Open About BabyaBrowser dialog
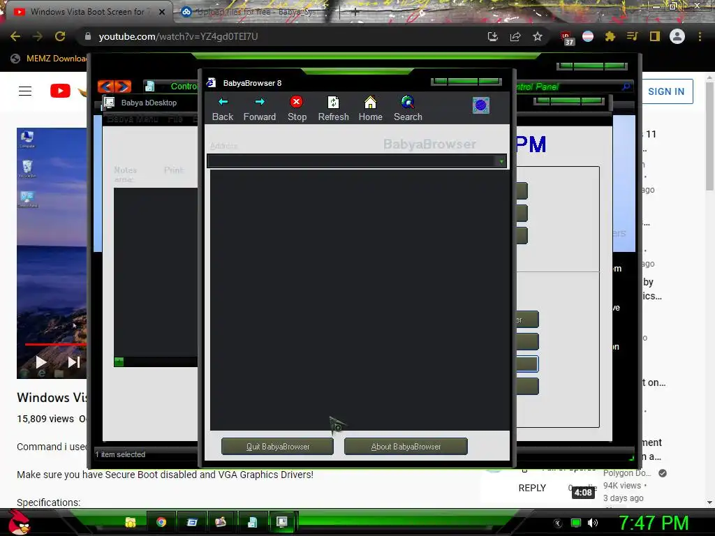The height and width of the screenshot is (536, 715). (x=406, y=447)
